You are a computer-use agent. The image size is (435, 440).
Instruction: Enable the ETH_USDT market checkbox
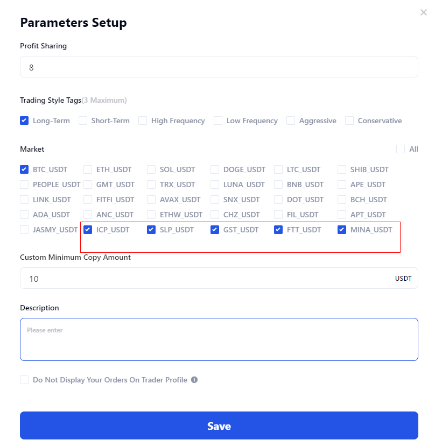click(x=88, y=169)
